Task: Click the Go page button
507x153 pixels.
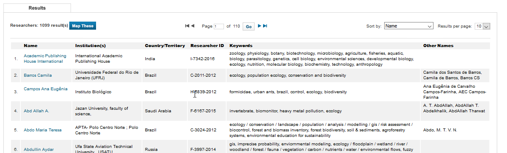Action: 249,26
